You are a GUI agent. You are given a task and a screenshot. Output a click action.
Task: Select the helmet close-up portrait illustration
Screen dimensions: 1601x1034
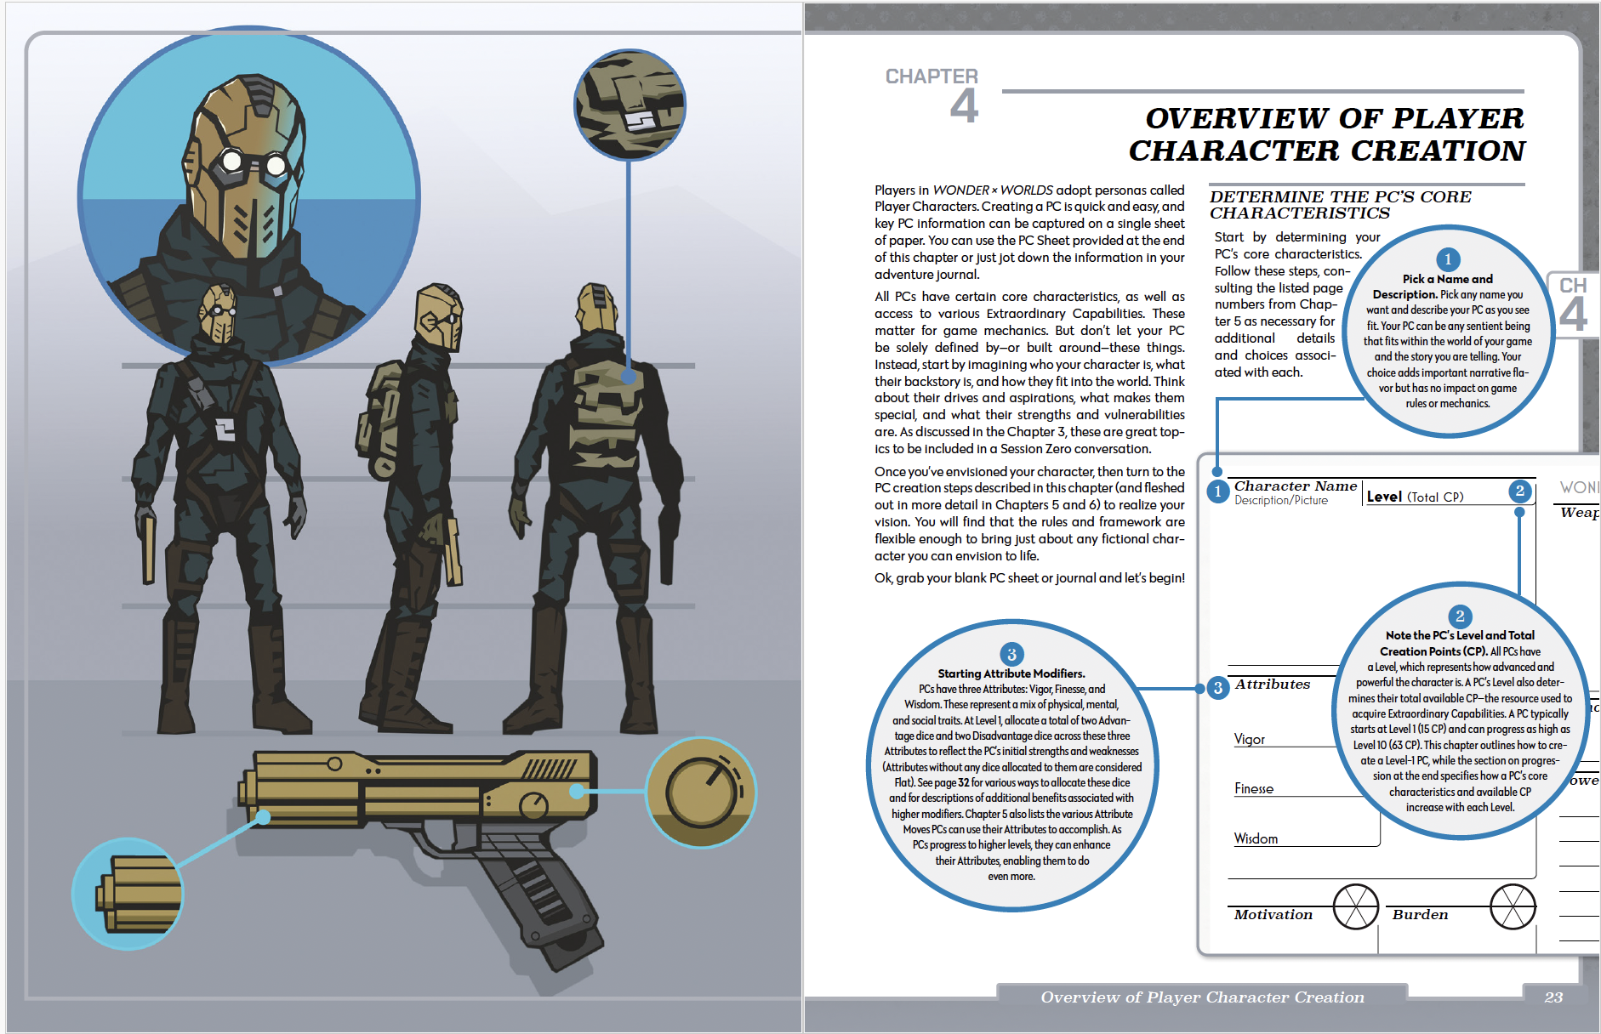click(x=248, y=197)
